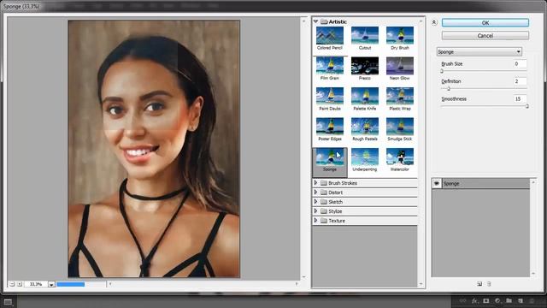Click the portrait preview image

154,149
